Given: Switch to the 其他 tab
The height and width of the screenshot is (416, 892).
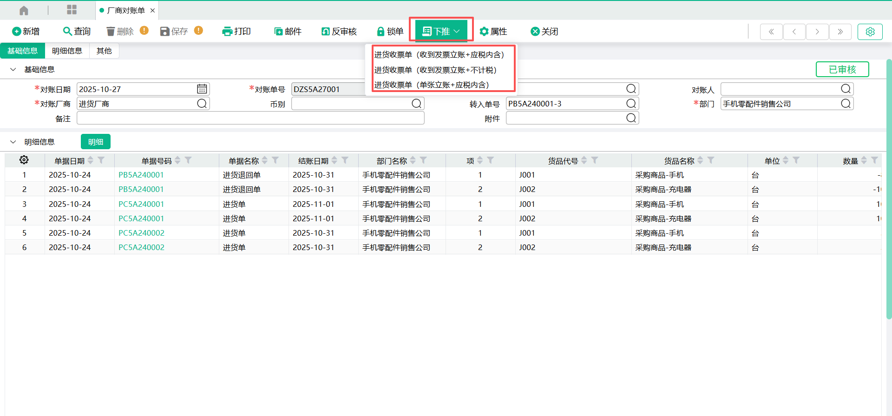Looking at the screenshot, I should (x=104, y=51).
